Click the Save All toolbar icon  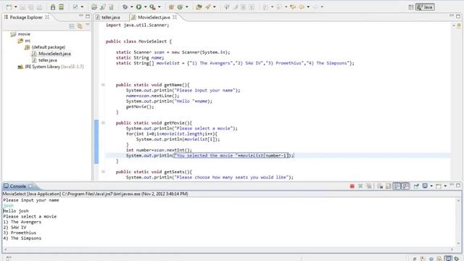coord(31,7)
